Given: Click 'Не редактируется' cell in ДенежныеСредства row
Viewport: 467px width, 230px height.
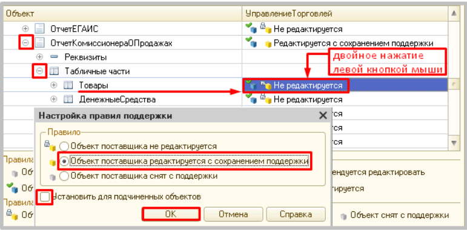Looking at the screenshot, I should (308, 100).
